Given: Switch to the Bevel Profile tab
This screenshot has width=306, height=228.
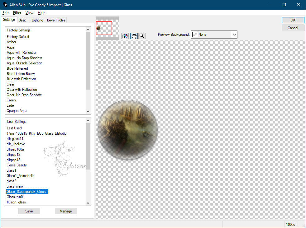Looking at the screenshot, I should tap(56, 20).
